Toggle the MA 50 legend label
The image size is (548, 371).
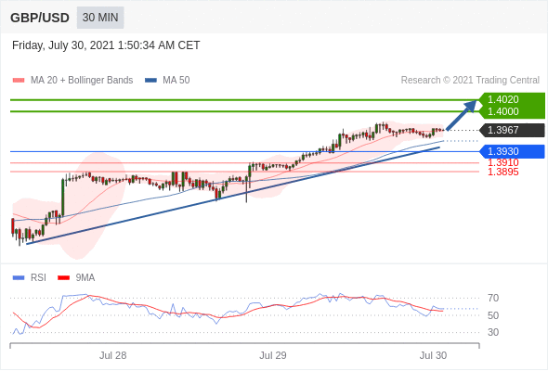[x=176, y=81]
